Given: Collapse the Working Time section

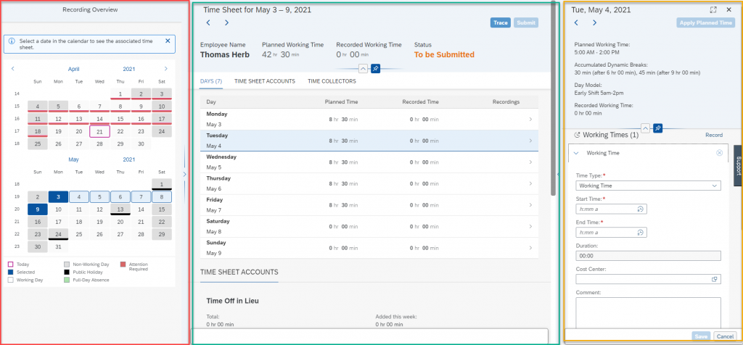Looking at the screenshot, I should (576, 154).
